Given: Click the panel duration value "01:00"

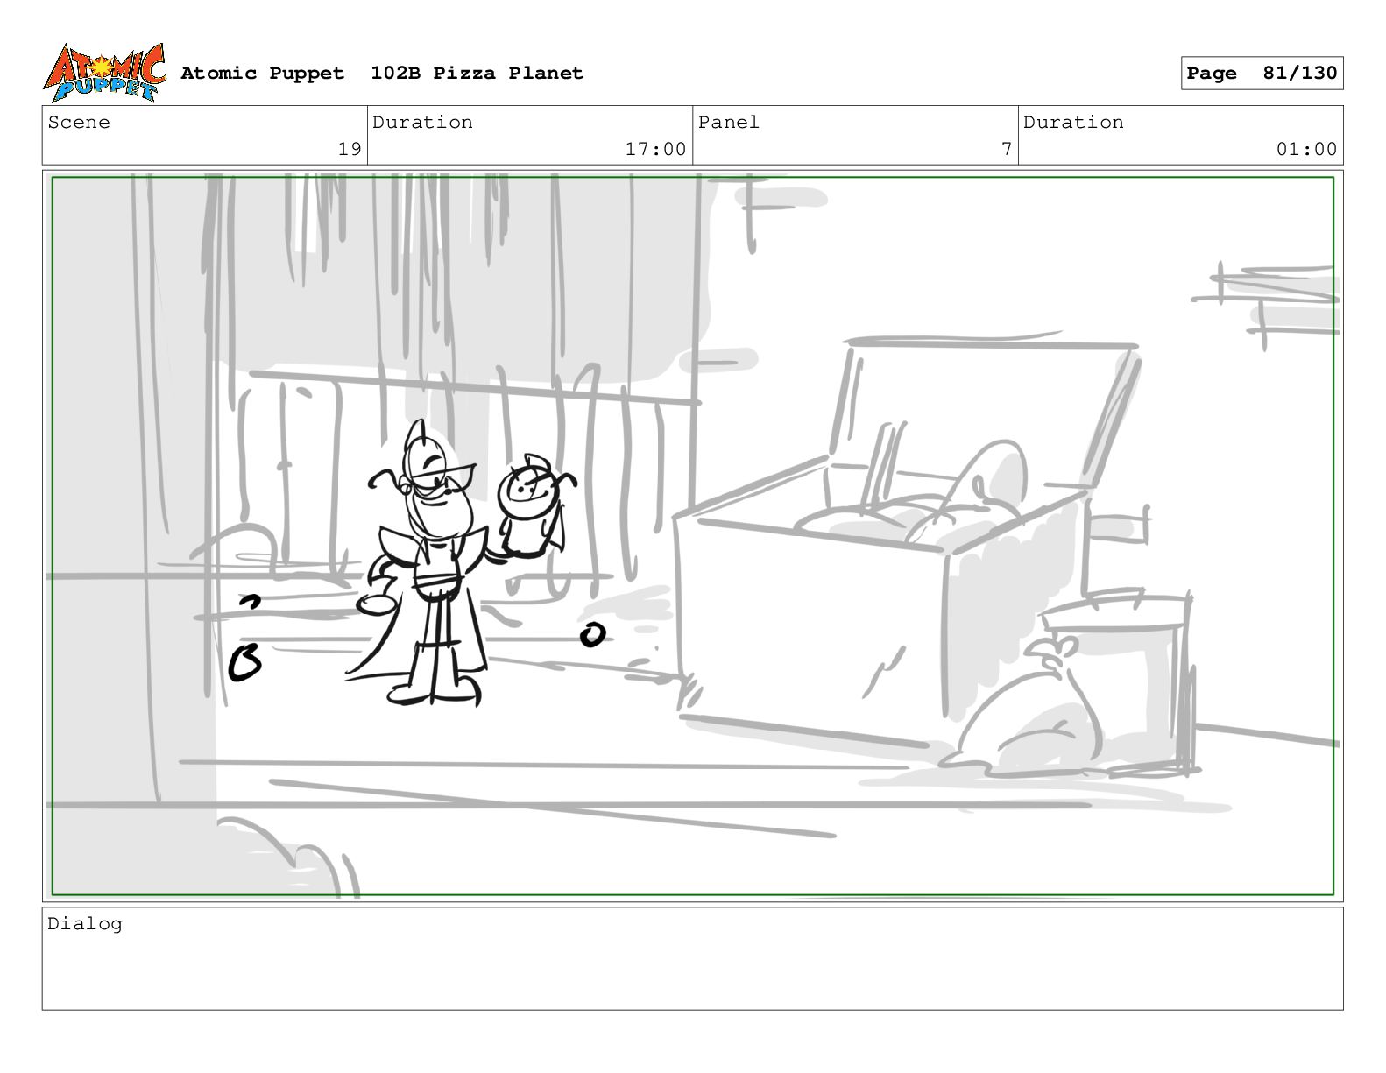Looking at the screenshot, I should 1306,149.
